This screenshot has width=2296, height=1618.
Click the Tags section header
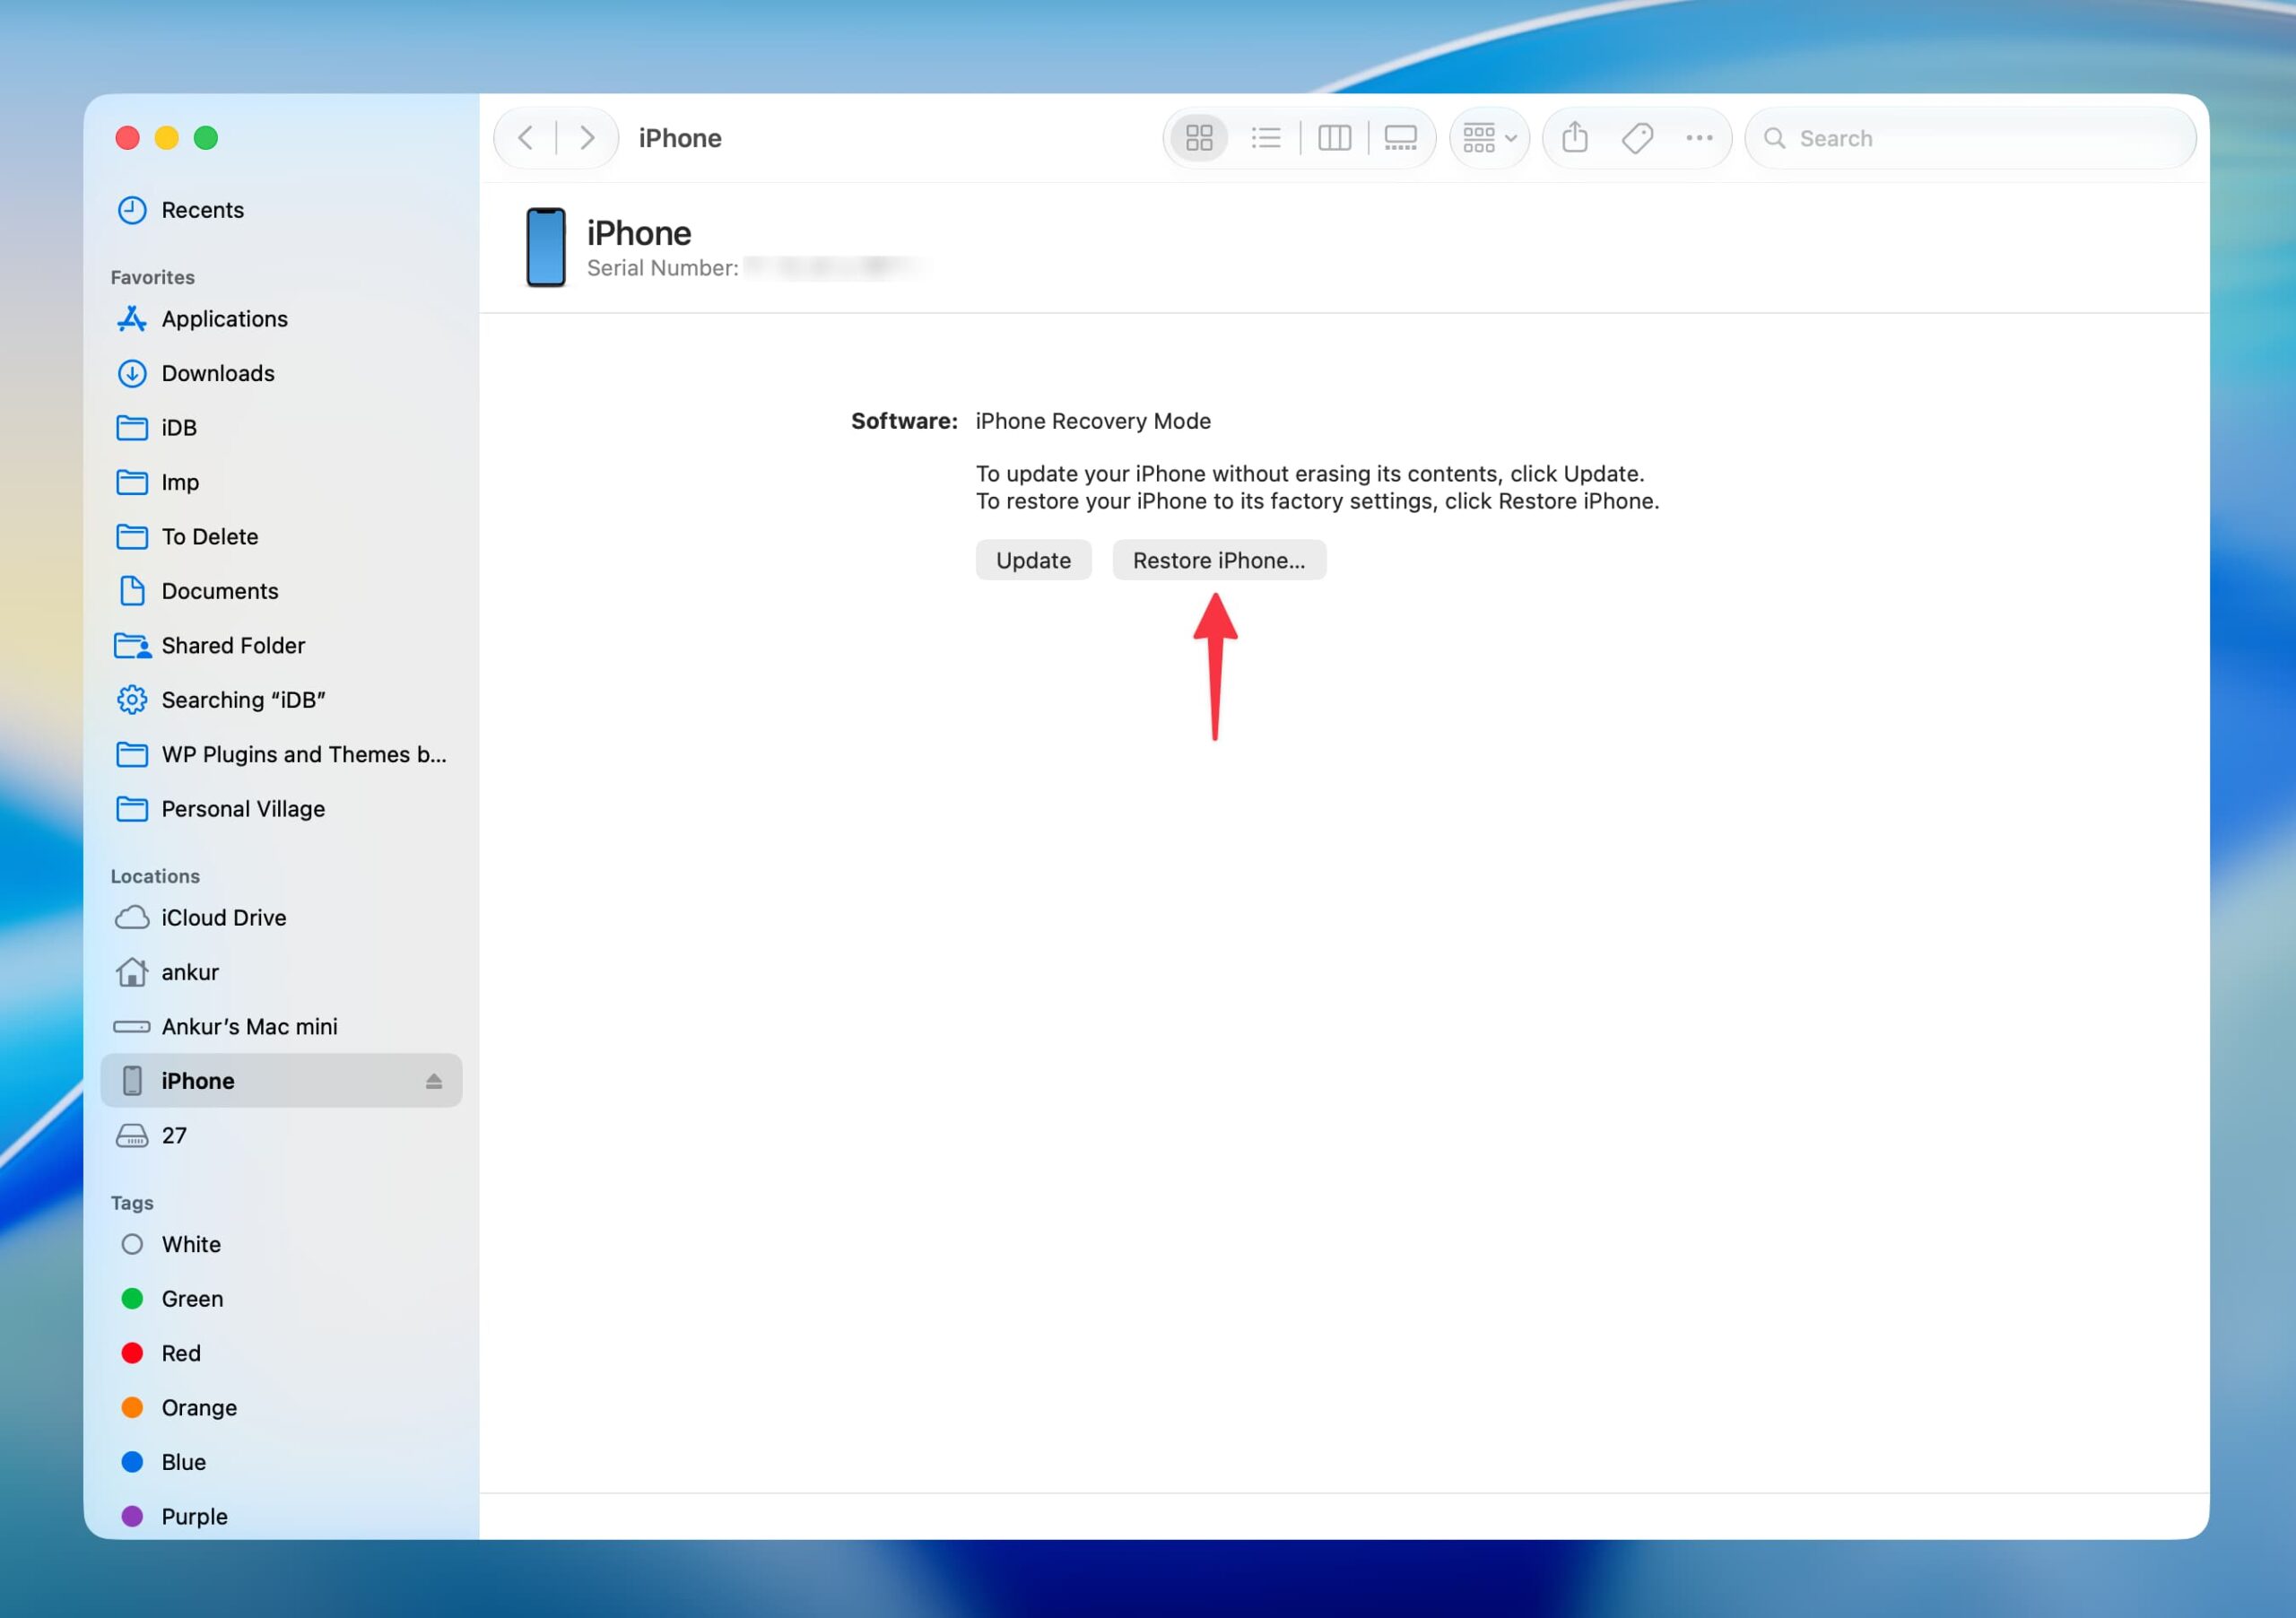tap(132, 1203)
